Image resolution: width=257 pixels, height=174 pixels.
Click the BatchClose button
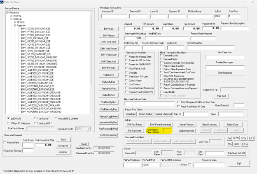pos(233,125)
